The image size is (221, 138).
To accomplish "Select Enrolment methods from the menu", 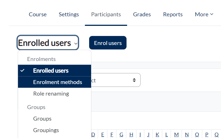I will click(57, 82).
